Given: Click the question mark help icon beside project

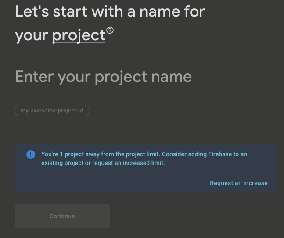Looking at the screenshot, I should tap(110, 30).
